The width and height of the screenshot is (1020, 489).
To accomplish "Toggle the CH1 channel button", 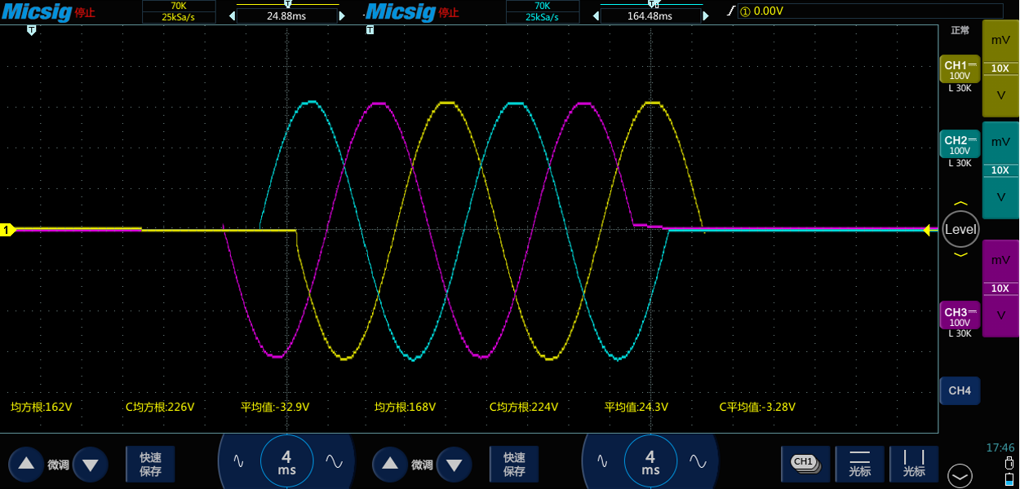I will (960, 69).
